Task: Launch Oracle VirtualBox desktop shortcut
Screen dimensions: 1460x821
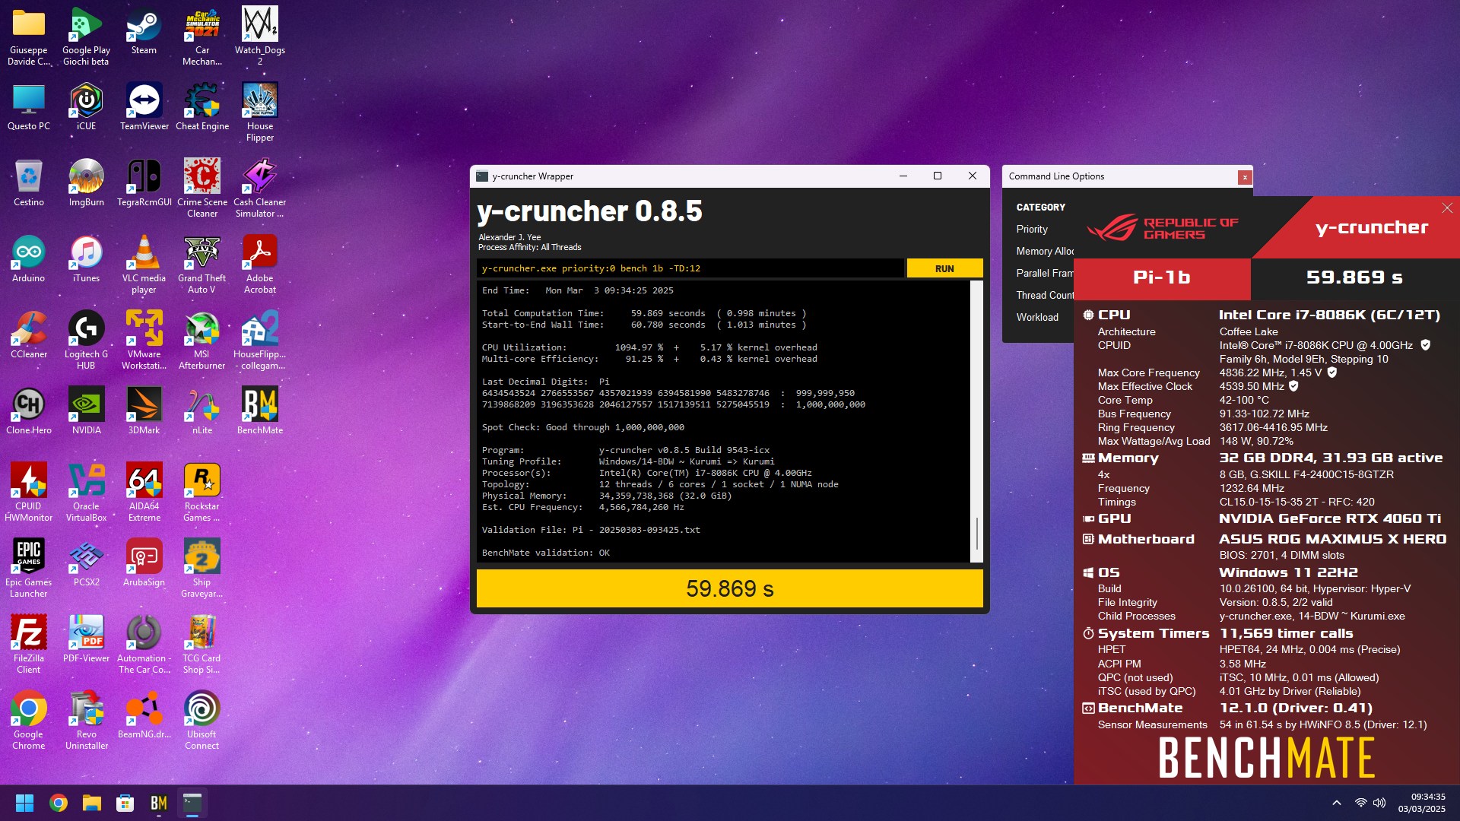Action: (86, 493)
